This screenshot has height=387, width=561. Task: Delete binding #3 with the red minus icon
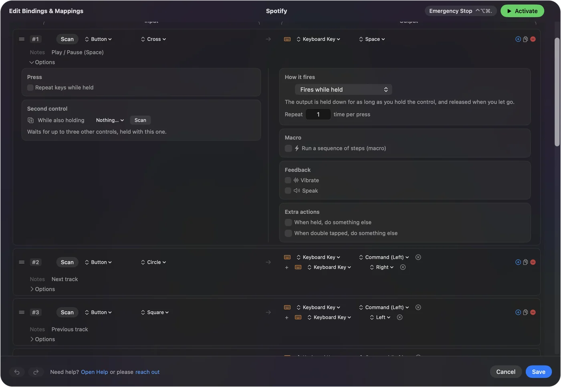point(533,312)
